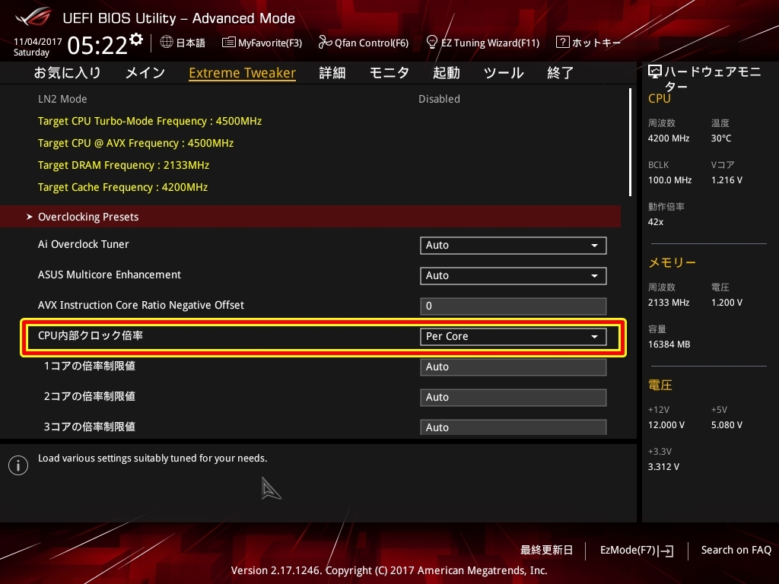Click the メモリー section heading

pos(672,262)
